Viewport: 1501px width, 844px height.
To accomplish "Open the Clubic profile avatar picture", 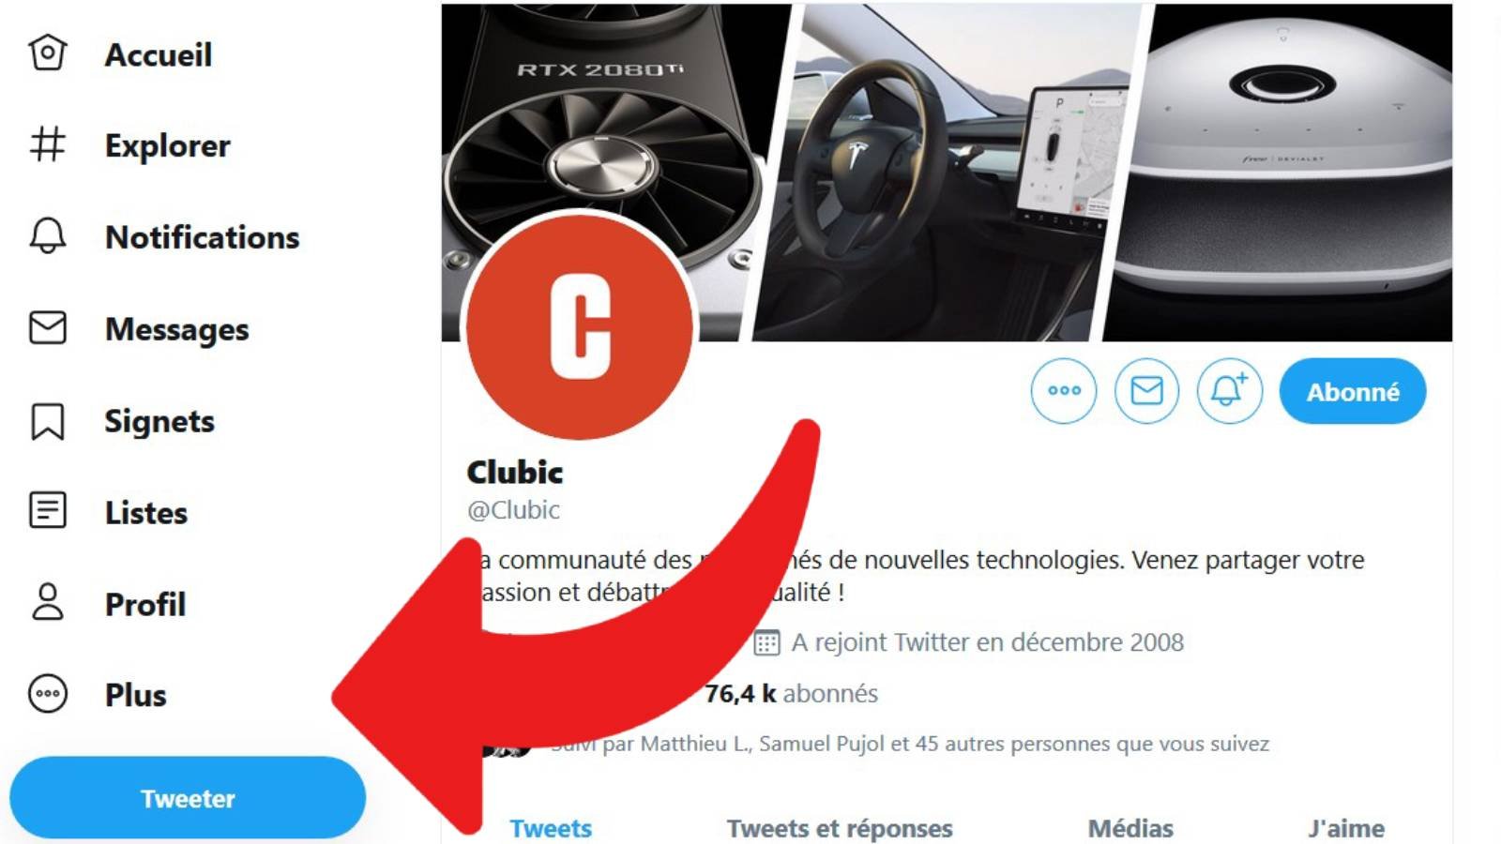I will click(580, 325).
